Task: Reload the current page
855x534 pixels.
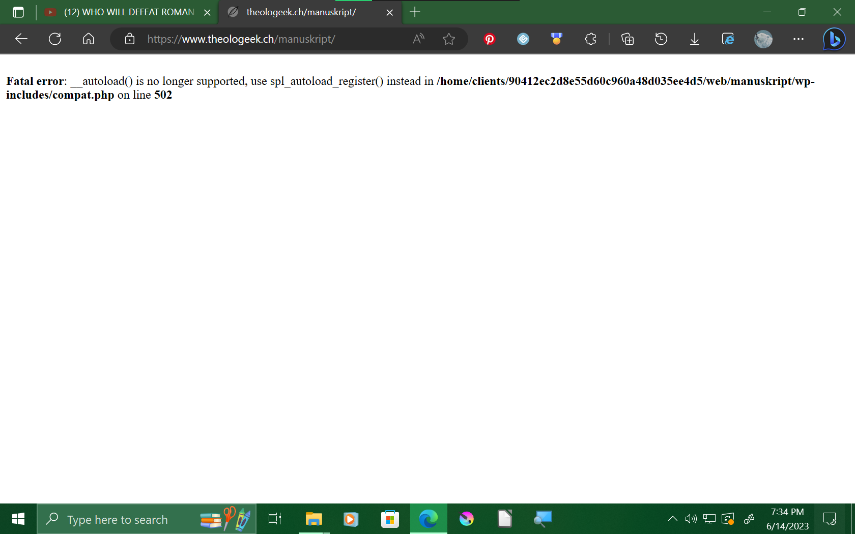Action: pyautogui.click(x=55, y=39)
